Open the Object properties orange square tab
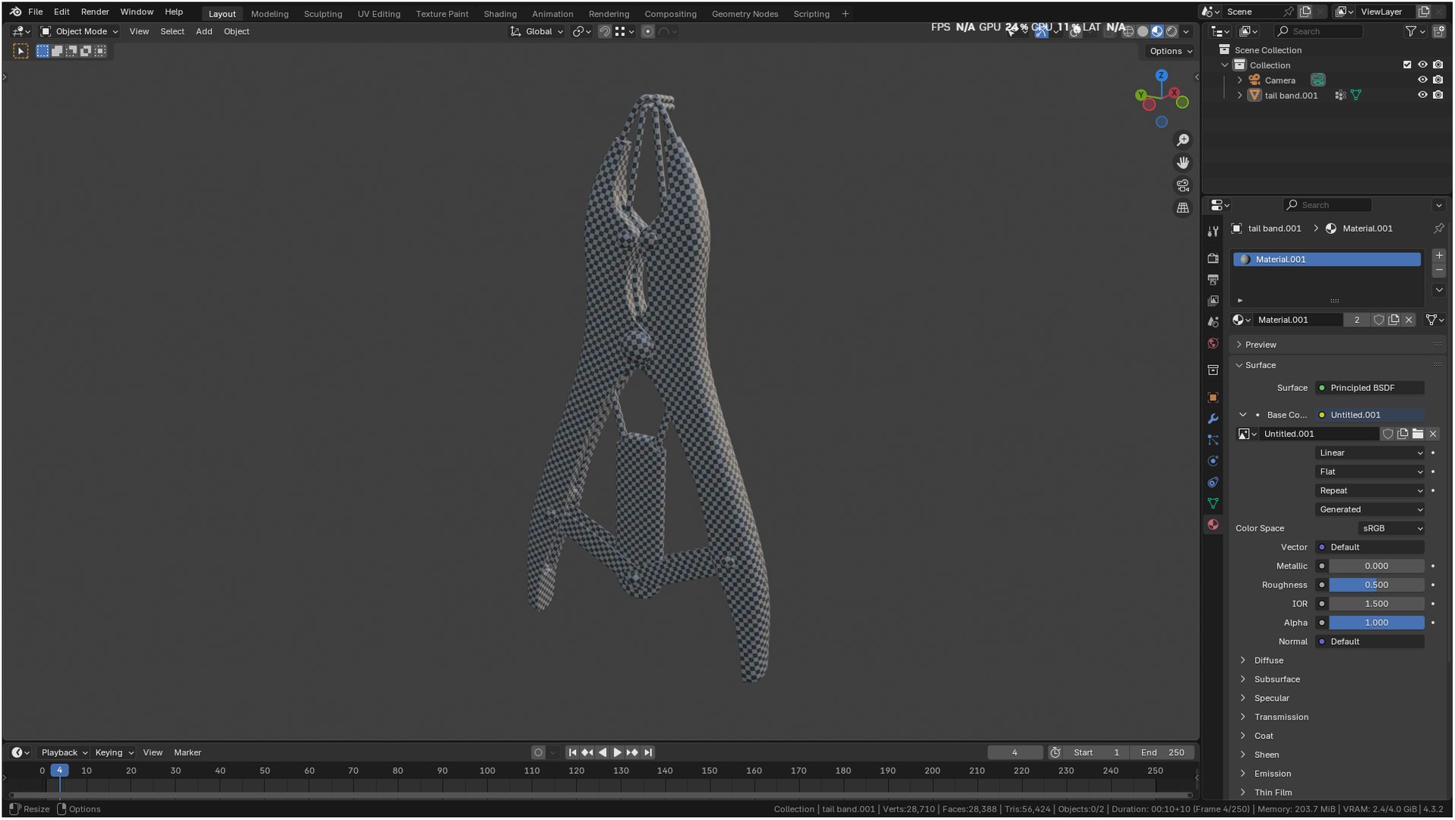This screenshot has height=820, width=1455. 1213,398
